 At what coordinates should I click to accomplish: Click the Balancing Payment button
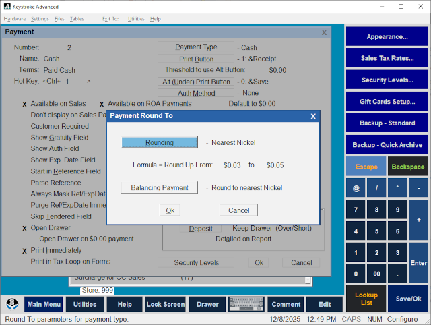(159, 187)
